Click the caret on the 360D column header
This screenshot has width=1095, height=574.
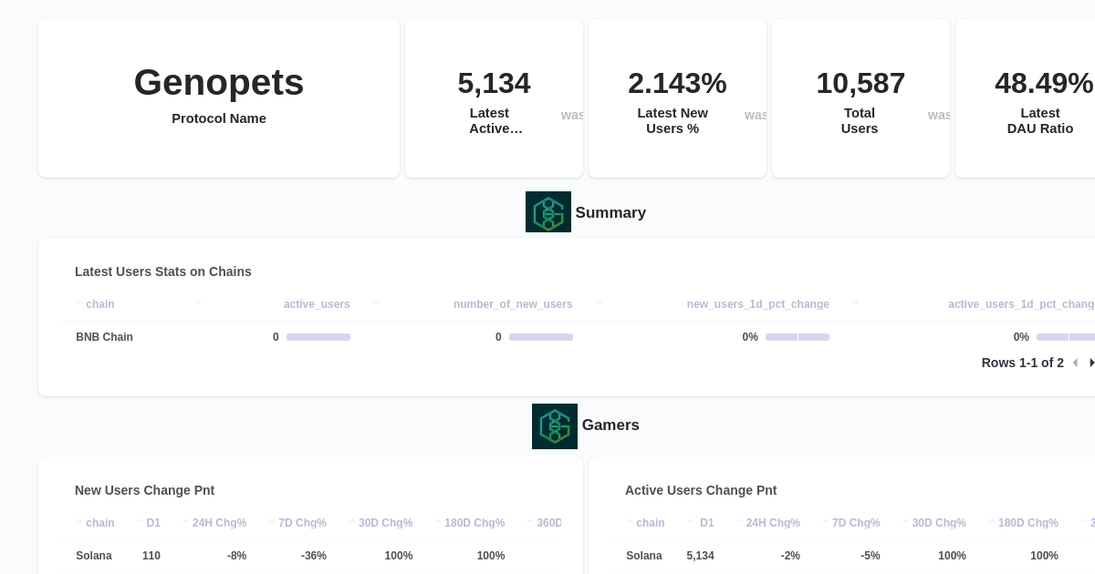pyautogui.click(x=531, y=521)
